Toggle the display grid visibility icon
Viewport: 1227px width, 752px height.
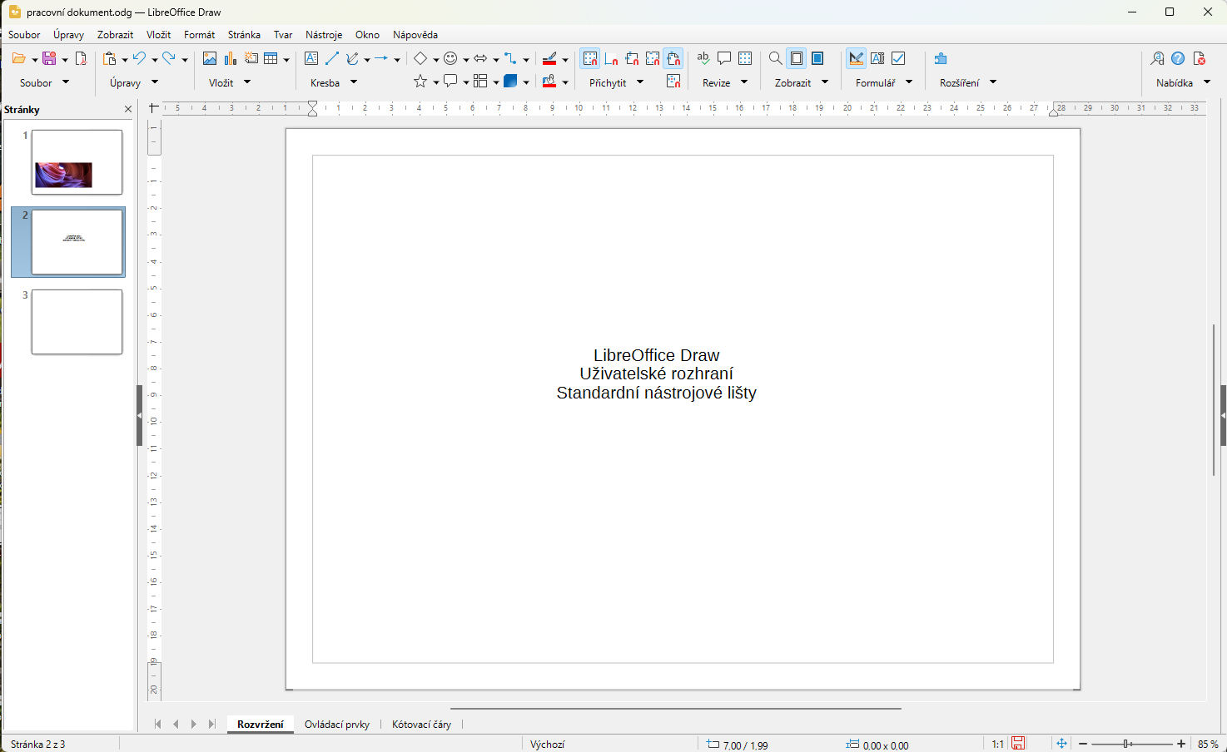pyautogui.click(x=745, y=58)
